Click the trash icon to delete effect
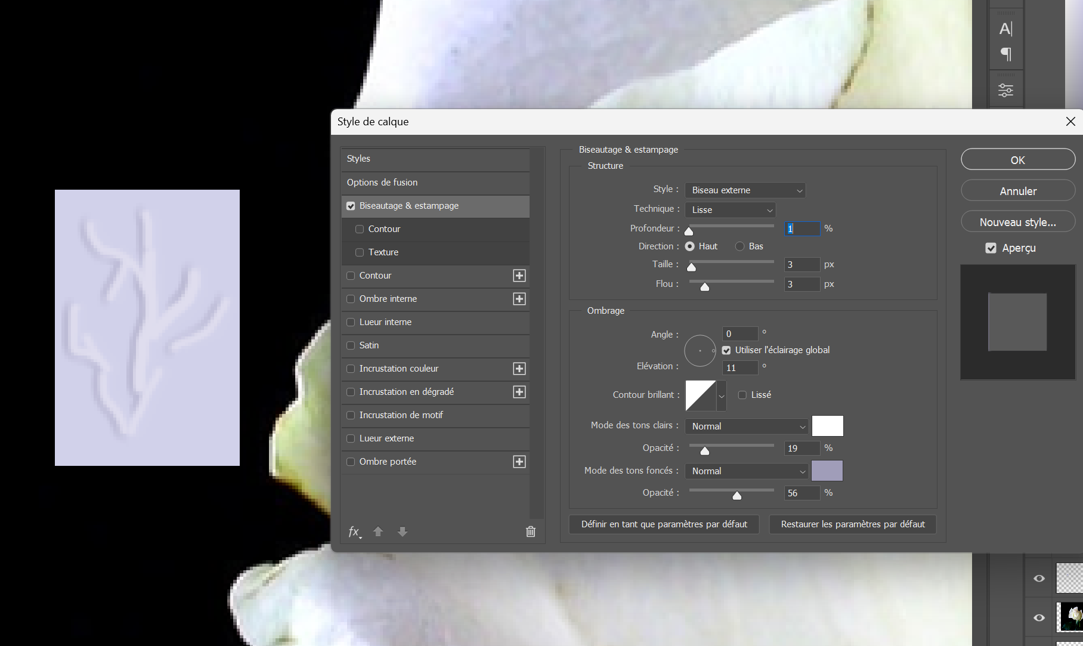This screenshot has width=1083, height=646. [x=531, y=531]
